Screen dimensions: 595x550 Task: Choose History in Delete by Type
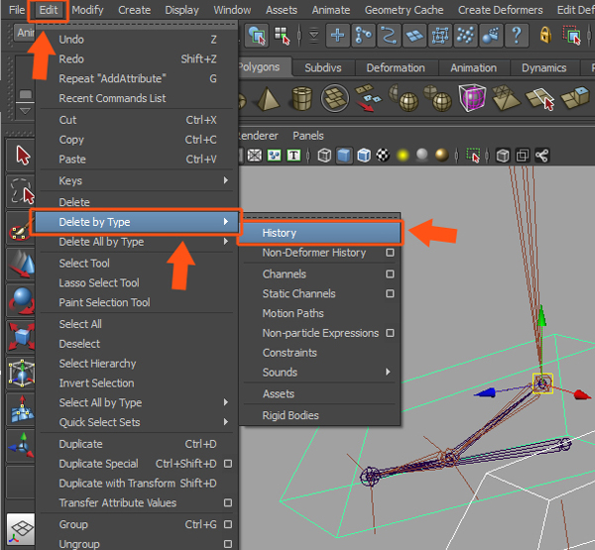[319, 233]
